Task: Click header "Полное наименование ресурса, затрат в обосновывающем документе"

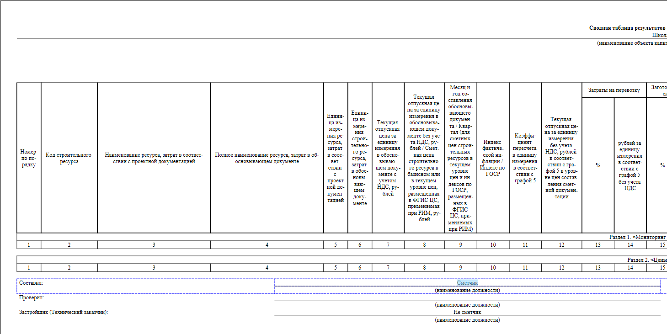Action: [x=267, y=158]
